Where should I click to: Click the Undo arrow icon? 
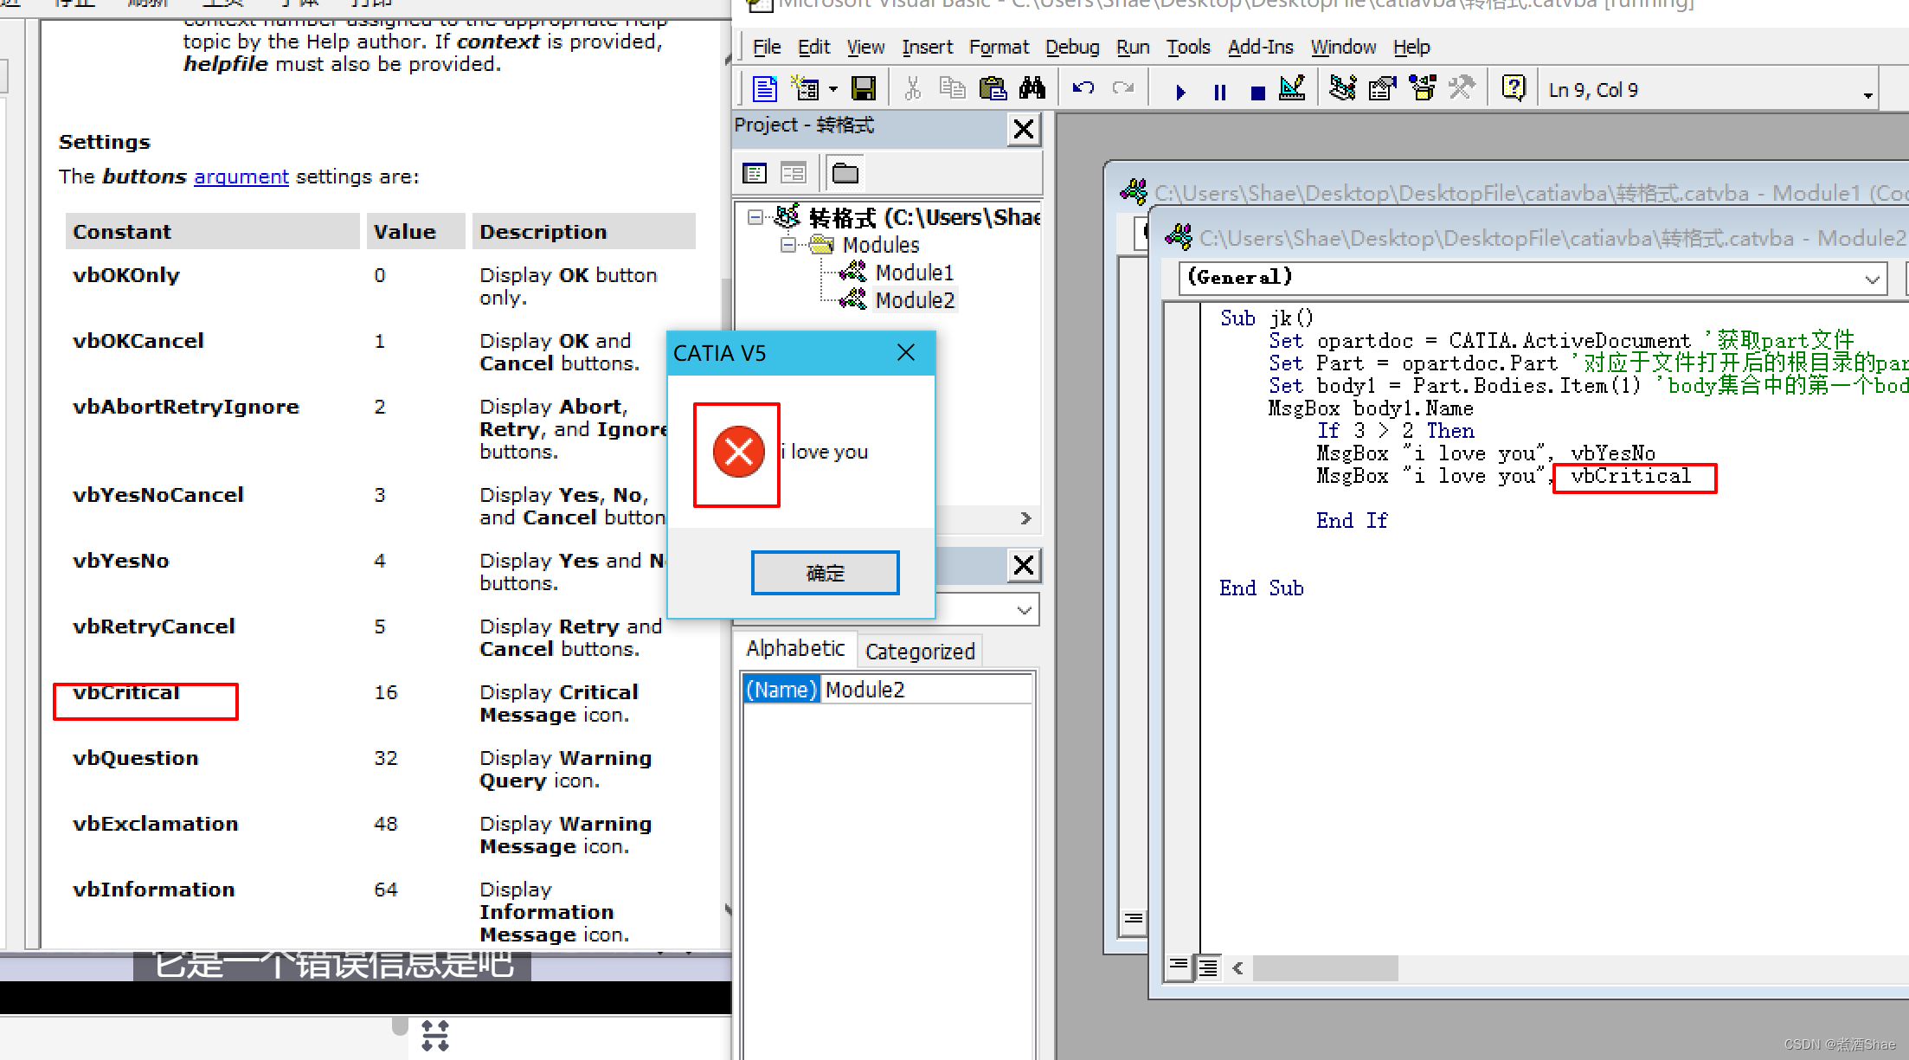tap(1083, 89)
